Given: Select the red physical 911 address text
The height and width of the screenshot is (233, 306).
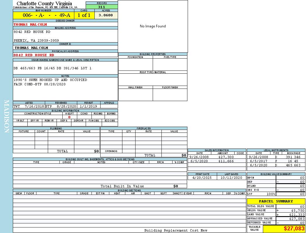Looking at the screenshot, I should pos(34,55).
